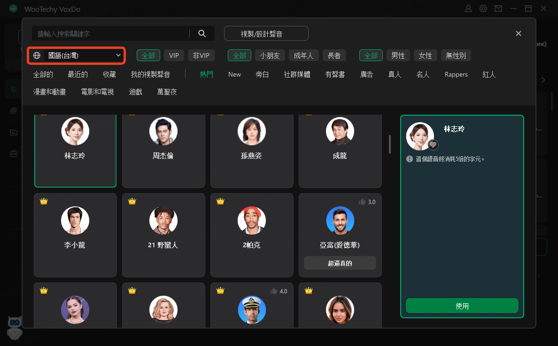Filter voices by 小朋友 age
This screenshot has width=558, height=346.
[x=270, y=55]
